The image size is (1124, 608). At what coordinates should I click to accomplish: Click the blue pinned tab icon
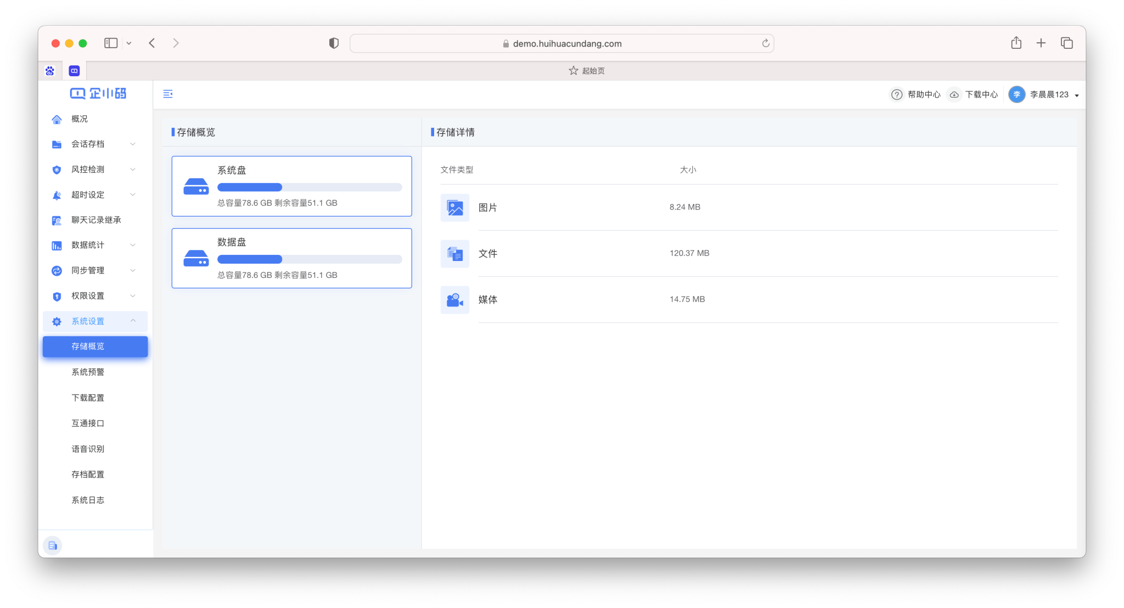point(74,71)
